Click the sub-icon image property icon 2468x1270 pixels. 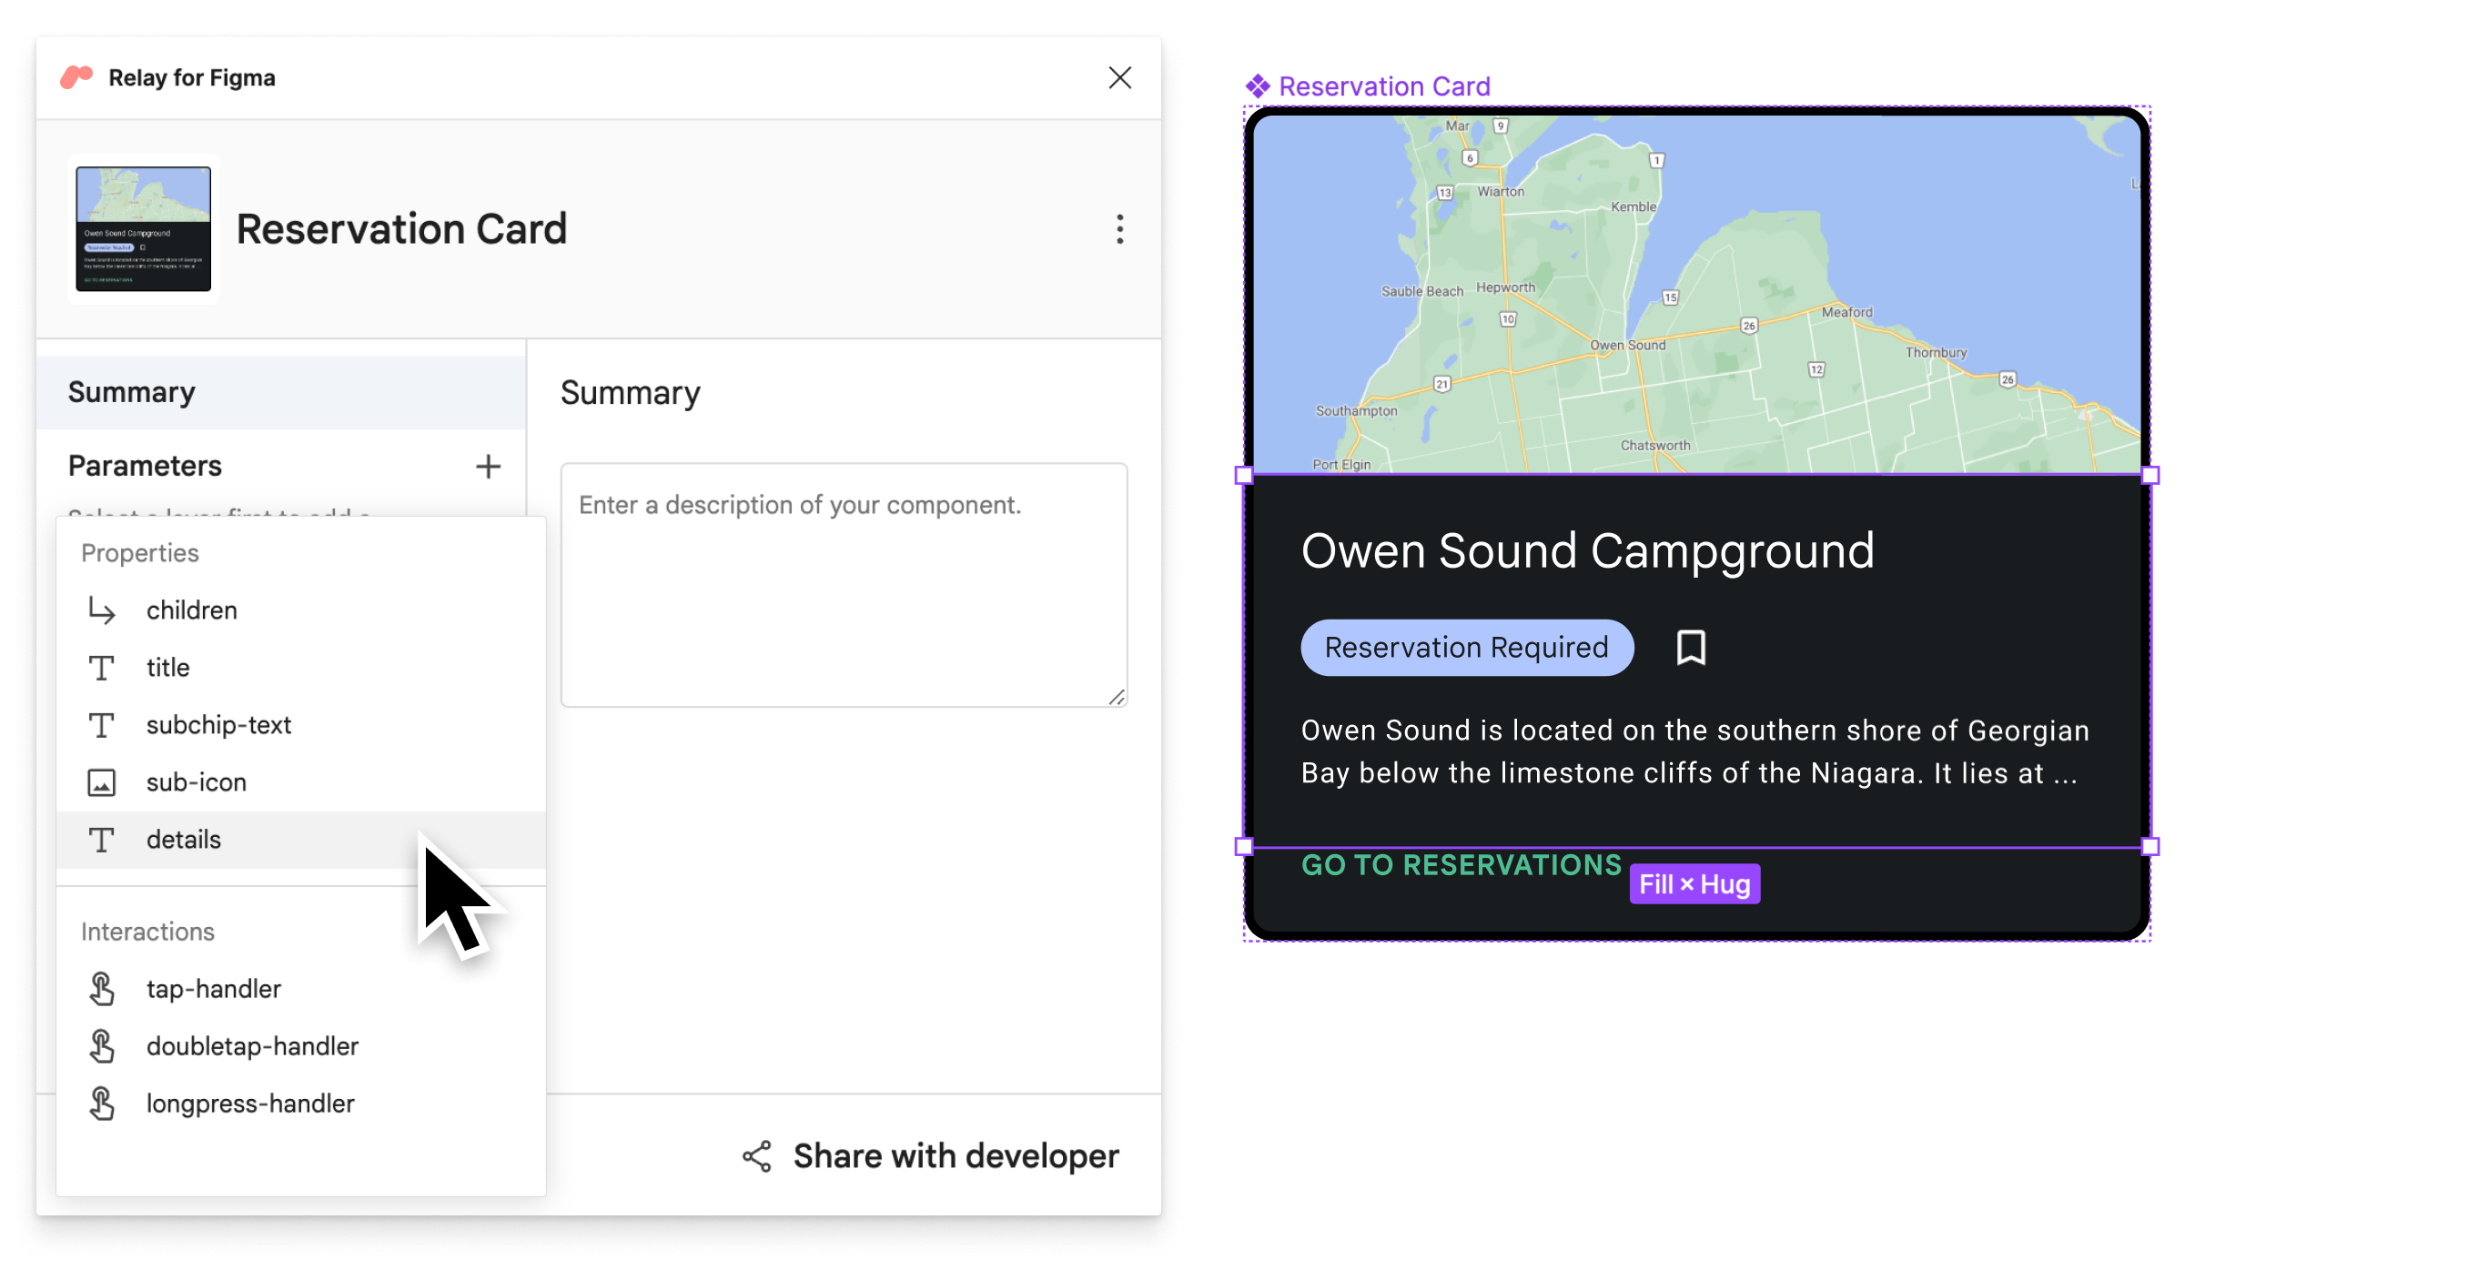pyautogui.click(x=102, y=781)
